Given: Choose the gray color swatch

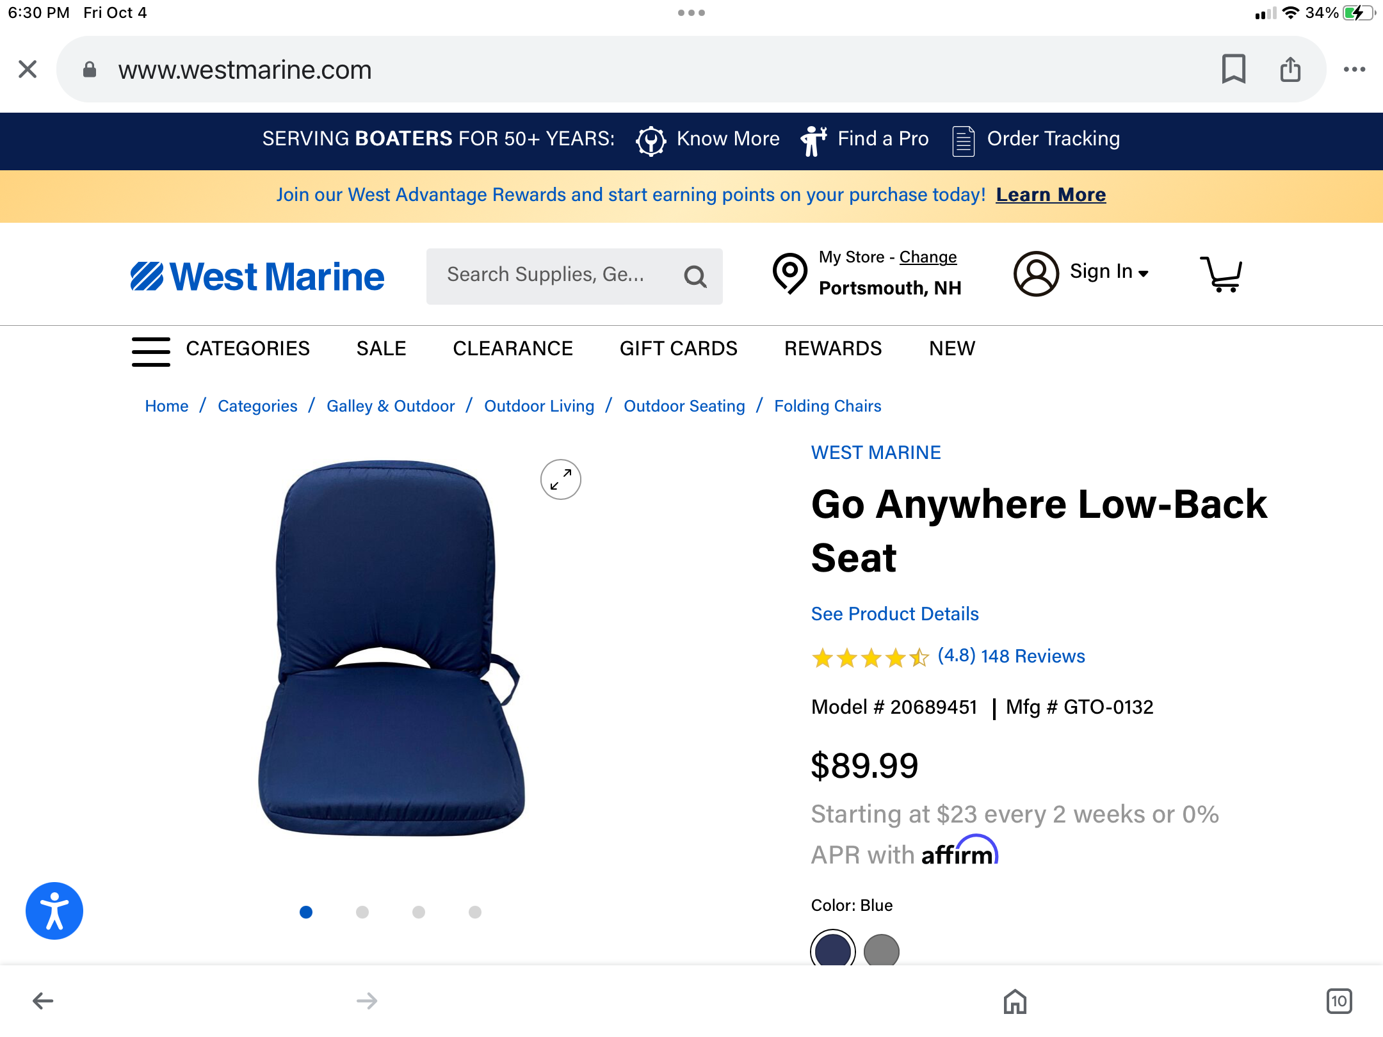Looking at the screenshot, I should pos(882,951).
